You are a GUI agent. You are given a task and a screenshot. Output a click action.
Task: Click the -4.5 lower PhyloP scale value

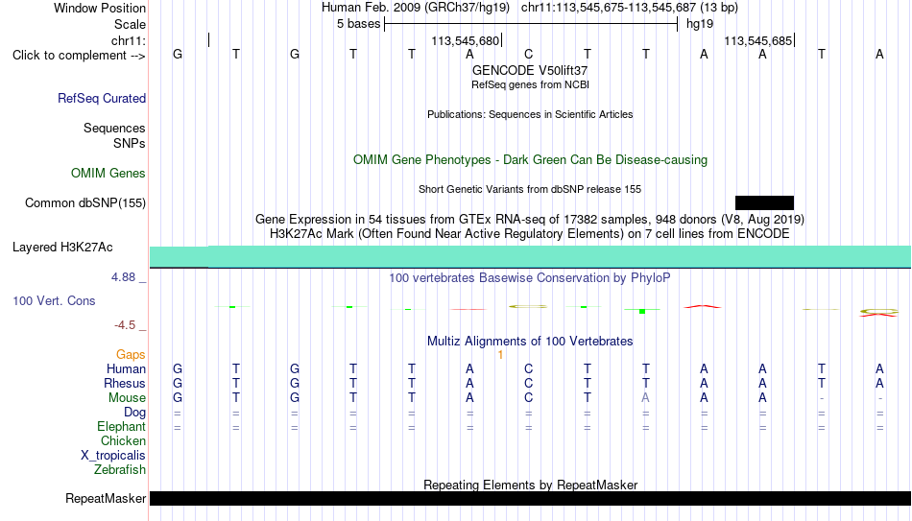pos(125,325)
